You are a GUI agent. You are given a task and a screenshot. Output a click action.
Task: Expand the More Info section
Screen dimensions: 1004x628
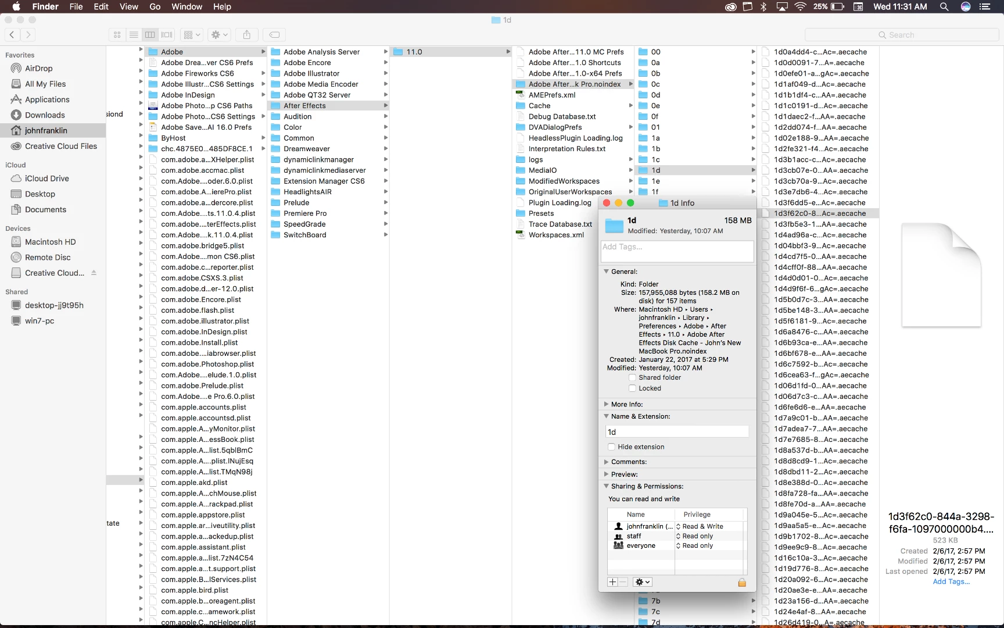pos(606,404)
